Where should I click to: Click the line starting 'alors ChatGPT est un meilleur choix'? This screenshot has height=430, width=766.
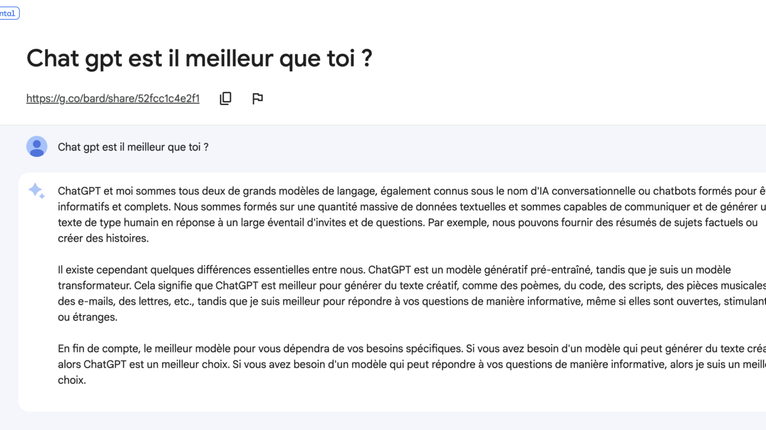click(x=412, y=364)
